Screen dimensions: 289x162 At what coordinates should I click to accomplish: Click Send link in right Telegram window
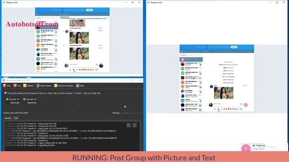tap(241, 109)
